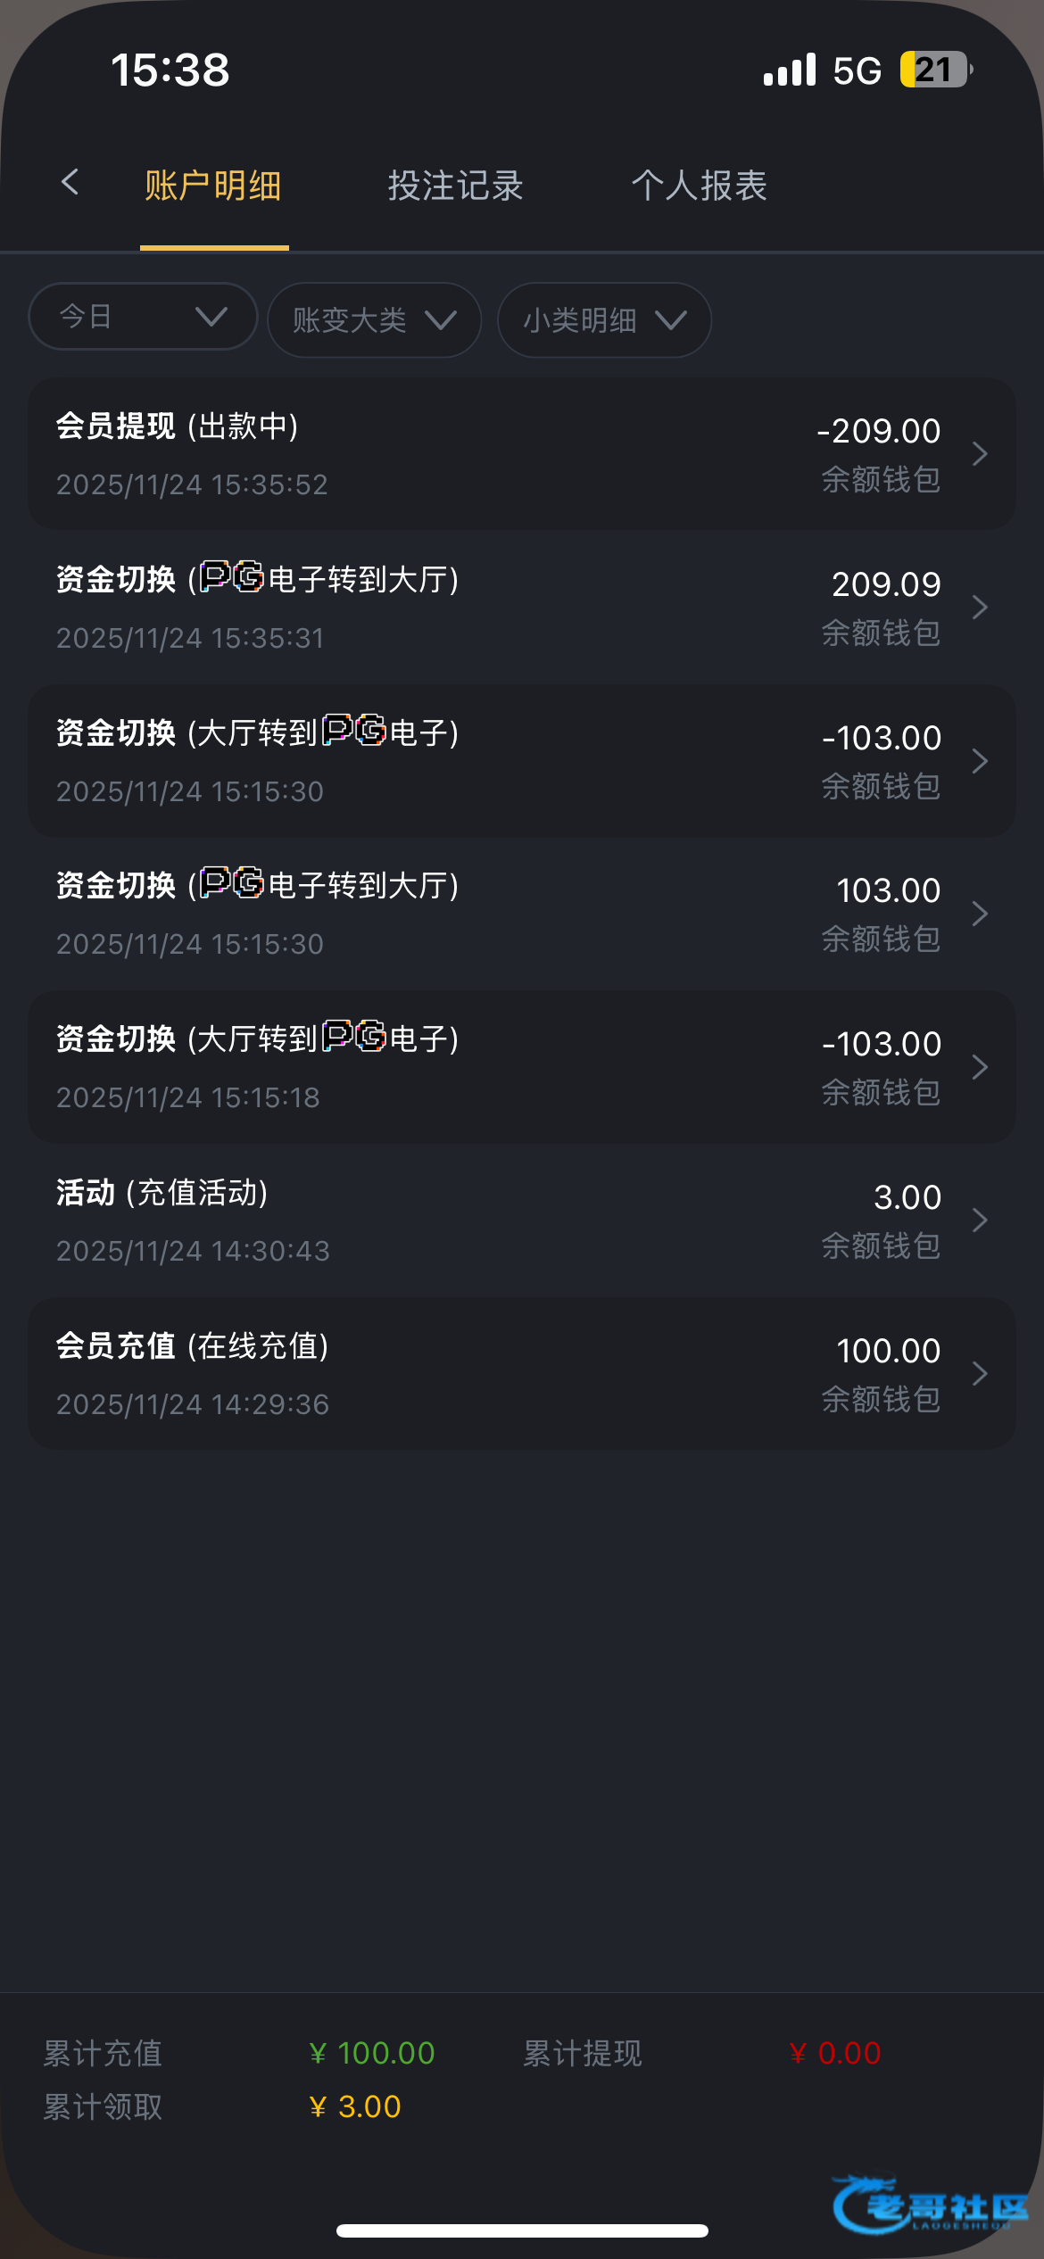This screenshot has width=1044, height=2259.
Task: Tap the battery level icon
Action: point(935,70)
